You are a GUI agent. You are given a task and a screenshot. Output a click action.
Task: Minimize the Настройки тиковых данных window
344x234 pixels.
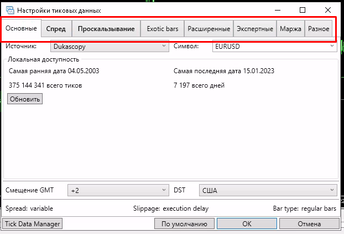coord(278,10)
